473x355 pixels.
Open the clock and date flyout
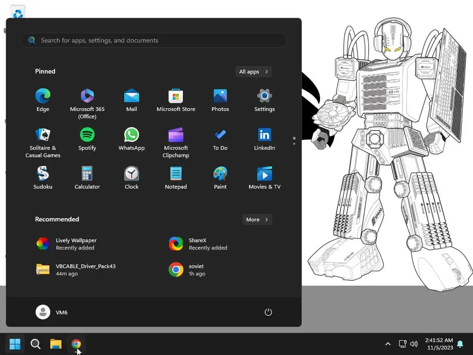[x=439, y=344]
